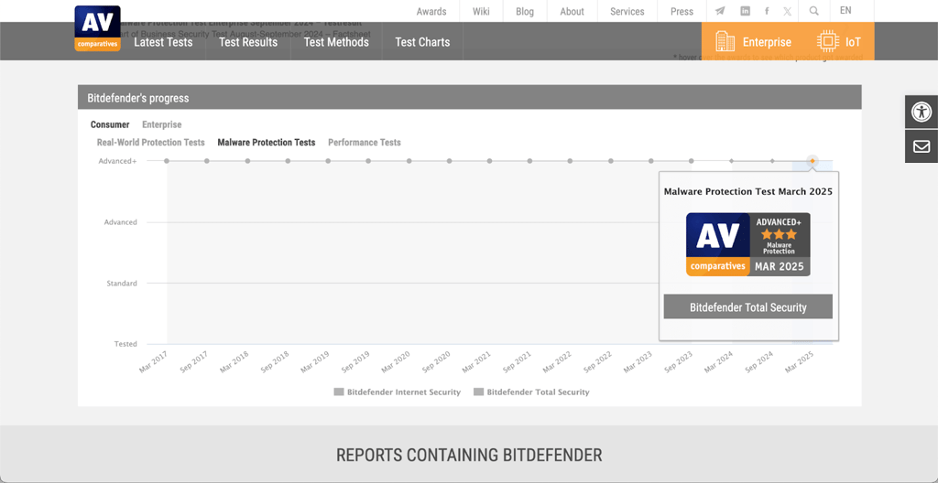This screenshot has width=938, height=483.
Task: Toggle the Bitdefender Internet Security legend series
Action: click(398, 392)
